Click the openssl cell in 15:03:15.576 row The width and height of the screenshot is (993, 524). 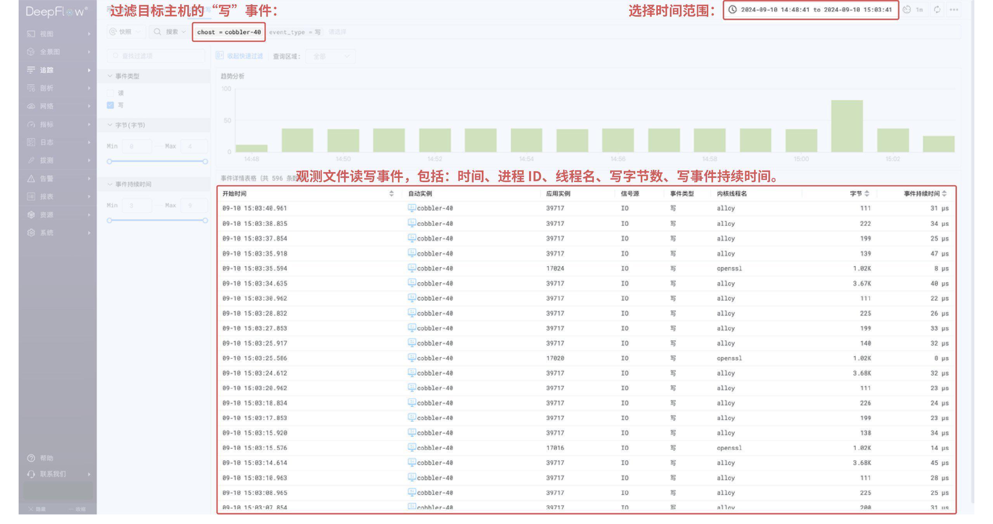coord(729,448)
